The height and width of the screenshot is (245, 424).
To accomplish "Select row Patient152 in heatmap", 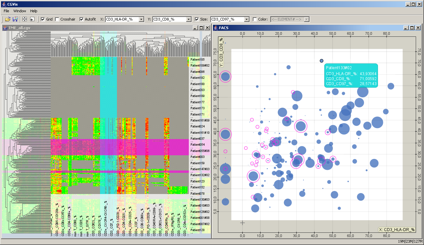I will pos(197,187).
